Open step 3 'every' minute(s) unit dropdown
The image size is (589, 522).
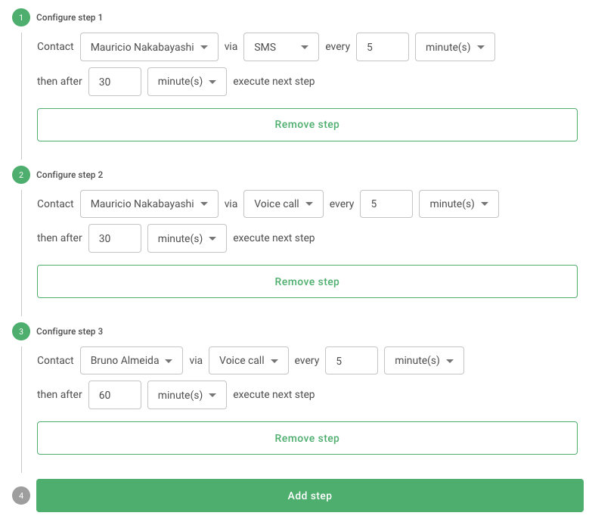coord(424,360)
